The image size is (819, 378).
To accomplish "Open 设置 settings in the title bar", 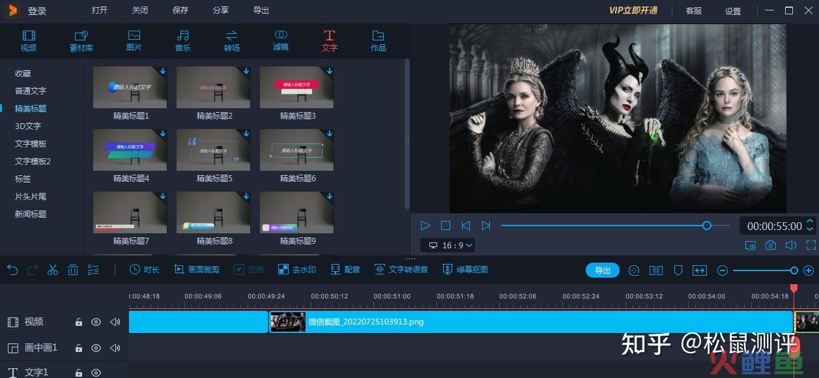I will pos(733,11).
